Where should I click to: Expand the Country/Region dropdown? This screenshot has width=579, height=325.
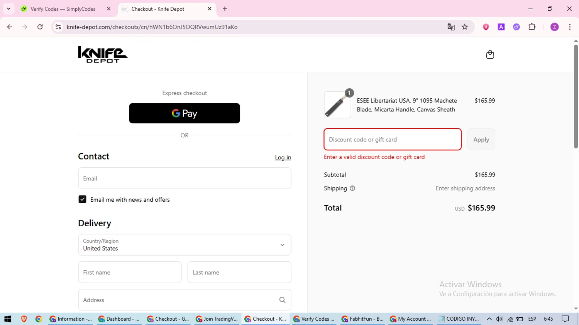(x=185, y=245)
